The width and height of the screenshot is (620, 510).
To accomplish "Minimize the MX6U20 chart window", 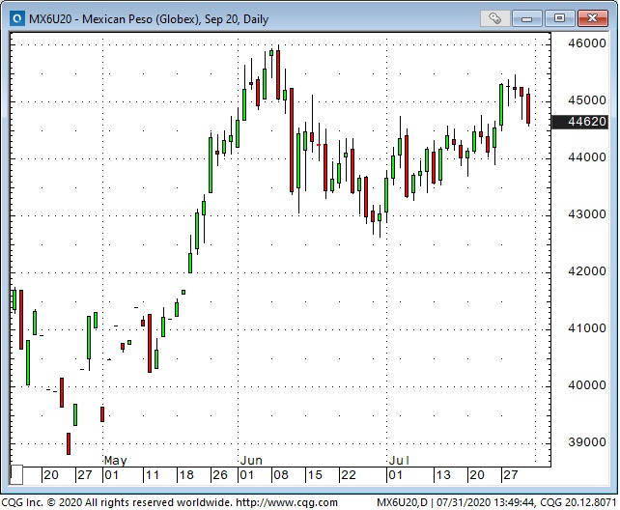I will (x=526, y=18).
